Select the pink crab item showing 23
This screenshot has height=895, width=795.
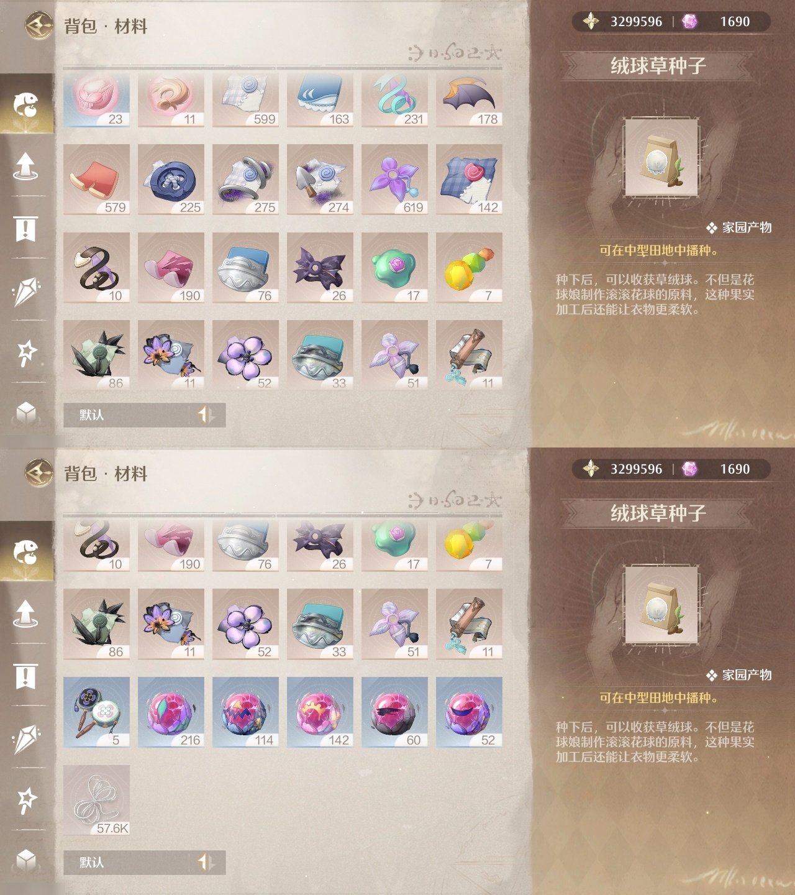pyautogui.click(x=96, y=99)
